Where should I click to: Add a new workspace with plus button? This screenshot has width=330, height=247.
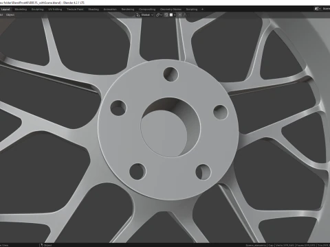click(202, 10)
